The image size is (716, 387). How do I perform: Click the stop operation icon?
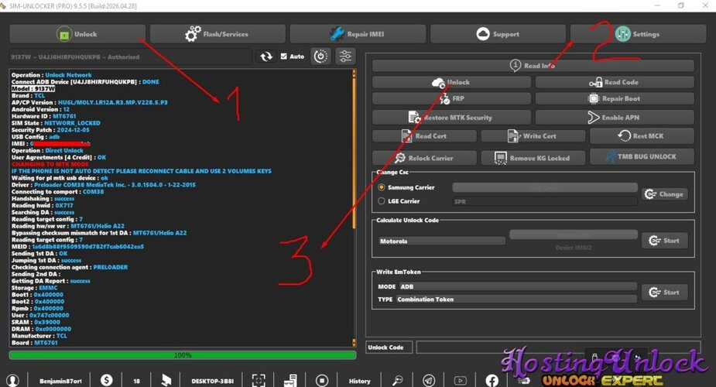coord(322,380)
